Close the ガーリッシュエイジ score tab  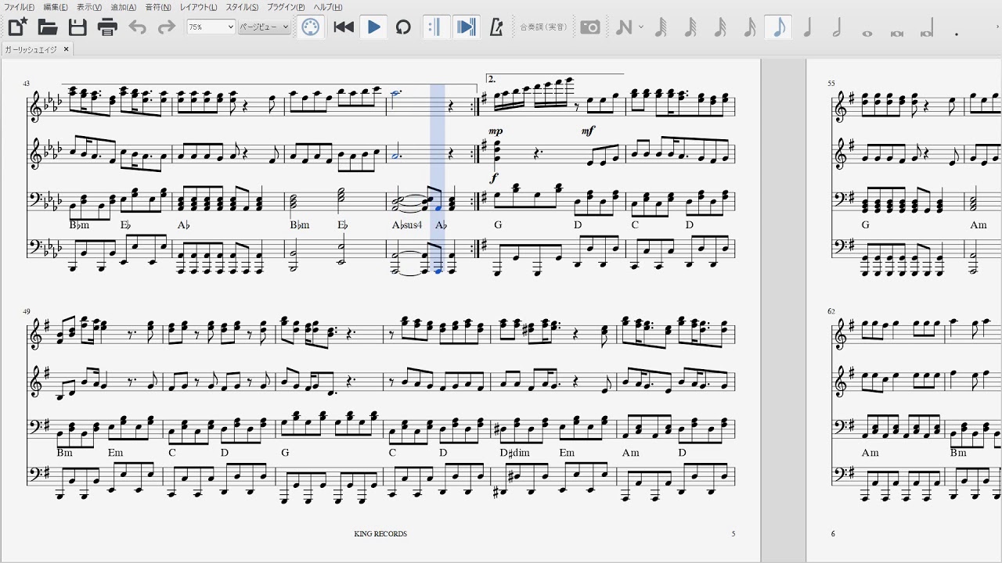coord(67,49)
